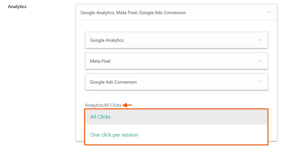Click the orange arrow next to All Clicks

pyautogui.click(x=128, y=105)
